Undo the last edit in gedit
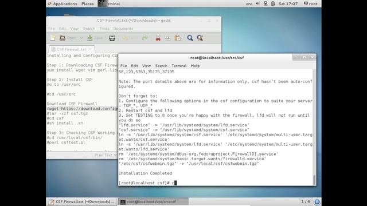Screen dimensions: 367x206 click(125, 38)
